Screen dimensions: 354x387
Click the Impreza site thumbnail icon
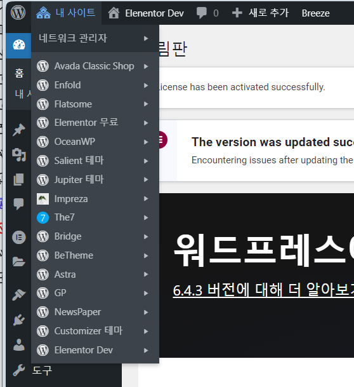point(43,199)
